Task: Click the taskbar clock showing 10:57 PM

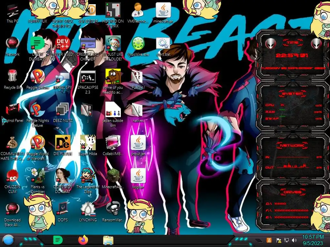Action: (x=313, y=240)
